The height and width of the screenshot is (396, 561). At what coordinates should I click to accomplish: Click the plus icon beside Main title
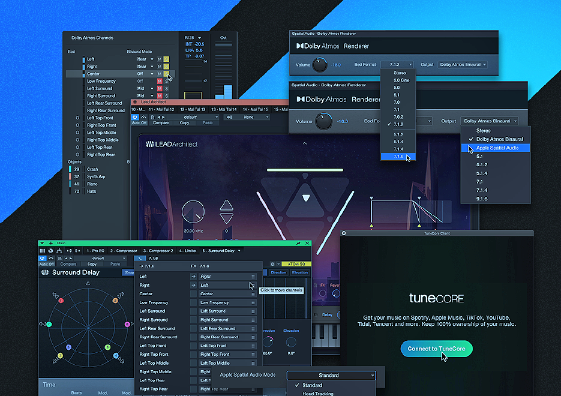[51, 243]
